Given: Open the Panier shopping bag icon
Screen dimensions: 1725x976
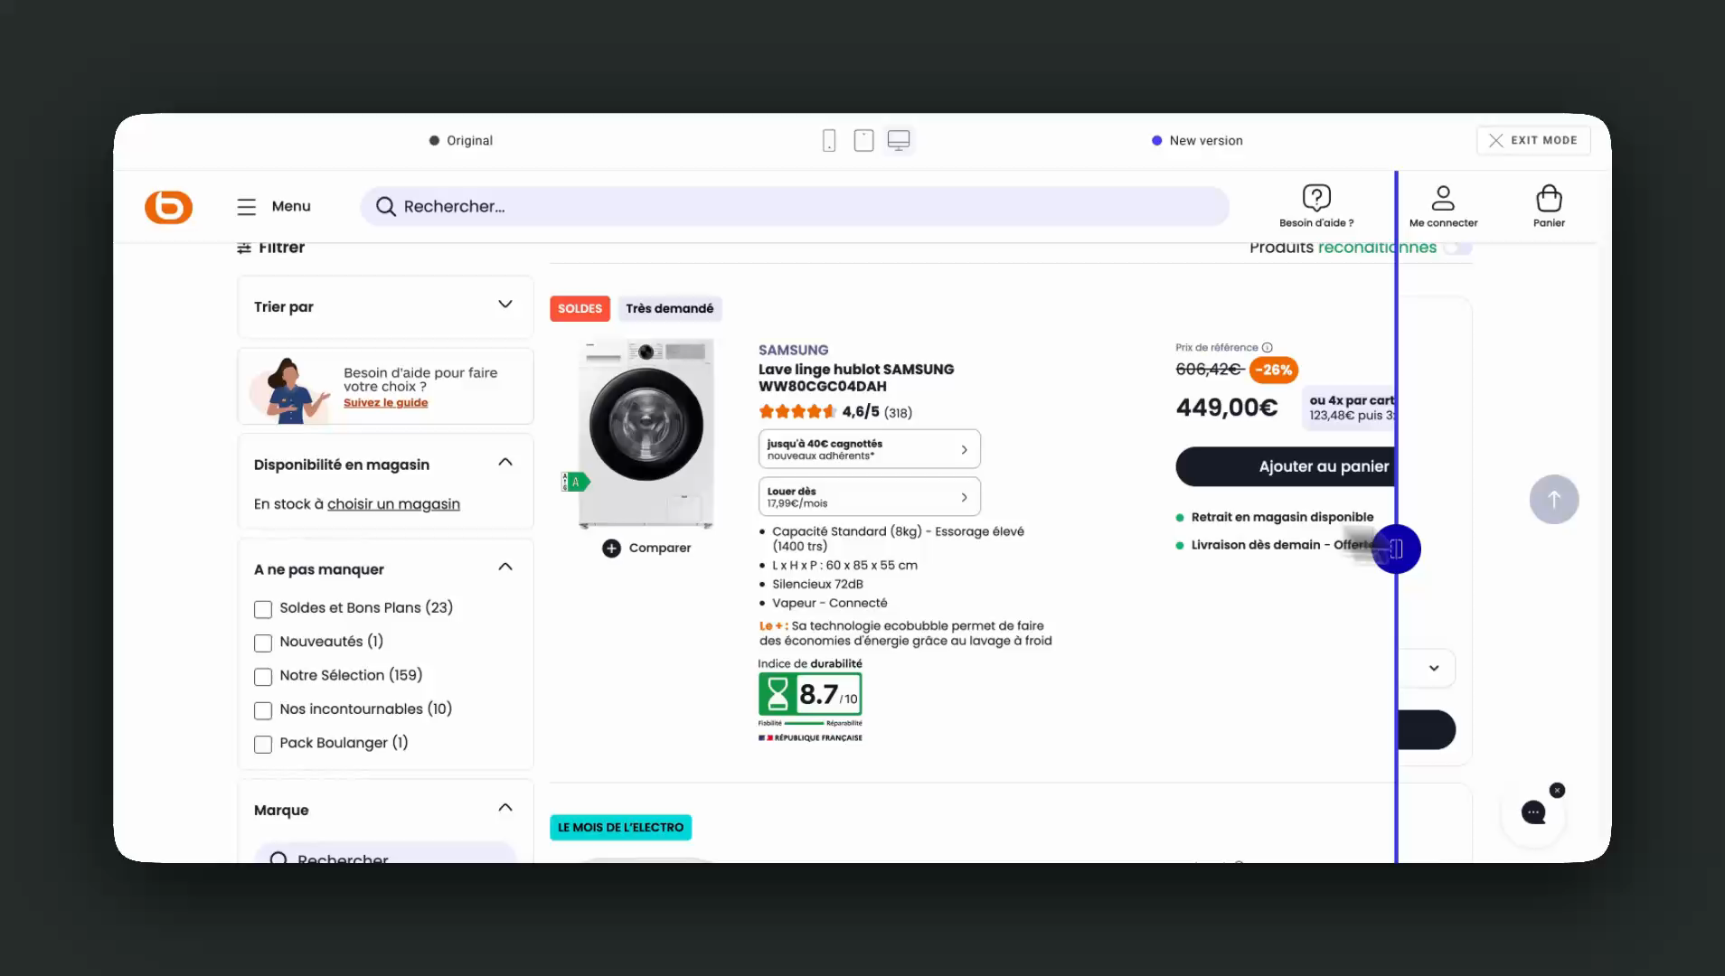Looking at the screenshot, I should (1549, 197).
